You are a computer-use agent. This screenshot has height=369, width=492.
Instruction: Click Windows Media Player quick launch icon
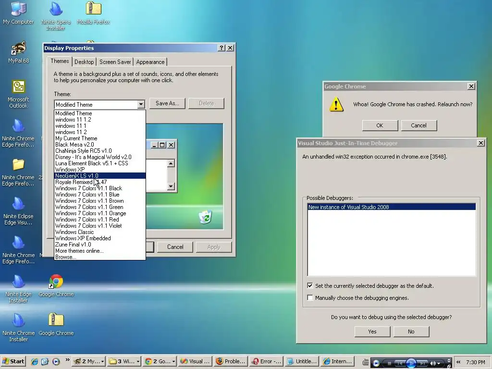point(56,361)
